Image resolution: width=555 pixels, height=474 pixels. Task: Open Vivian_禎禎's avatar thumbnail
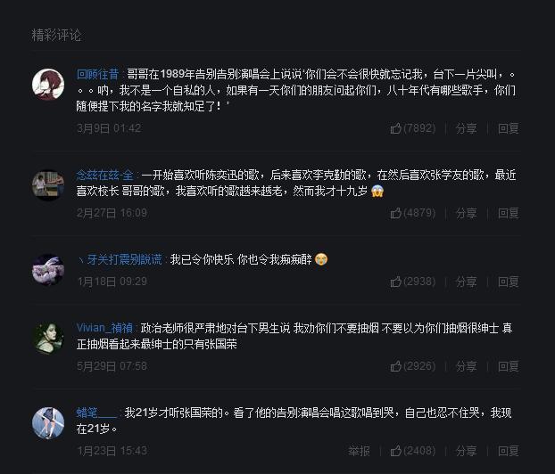click(48, 339)
